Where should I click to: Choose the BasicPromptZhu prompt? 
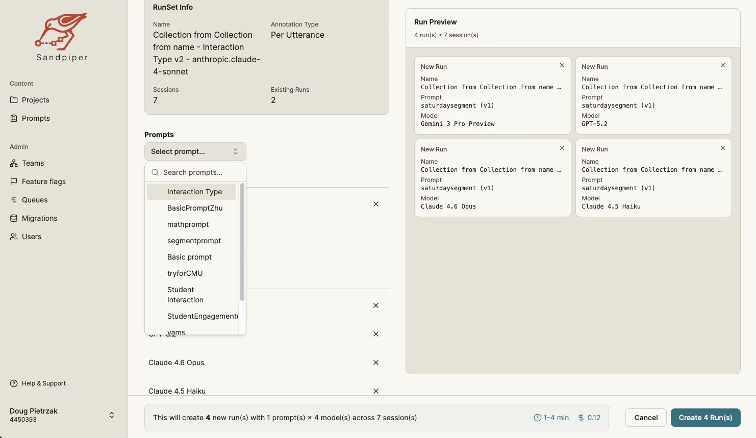[x=192, y=208]
